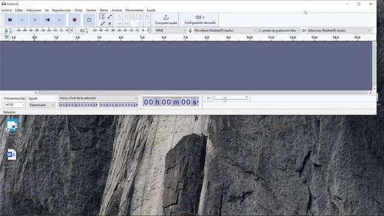
Task: Click the horizontal scrollbar right arrow
Action: [x=370, y=93]
